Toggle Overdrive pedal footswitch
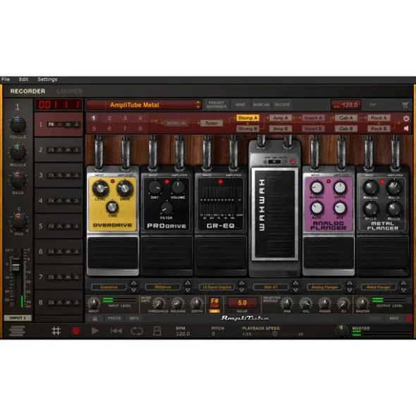Screen dimensions: 416x416 coord(113,253)
